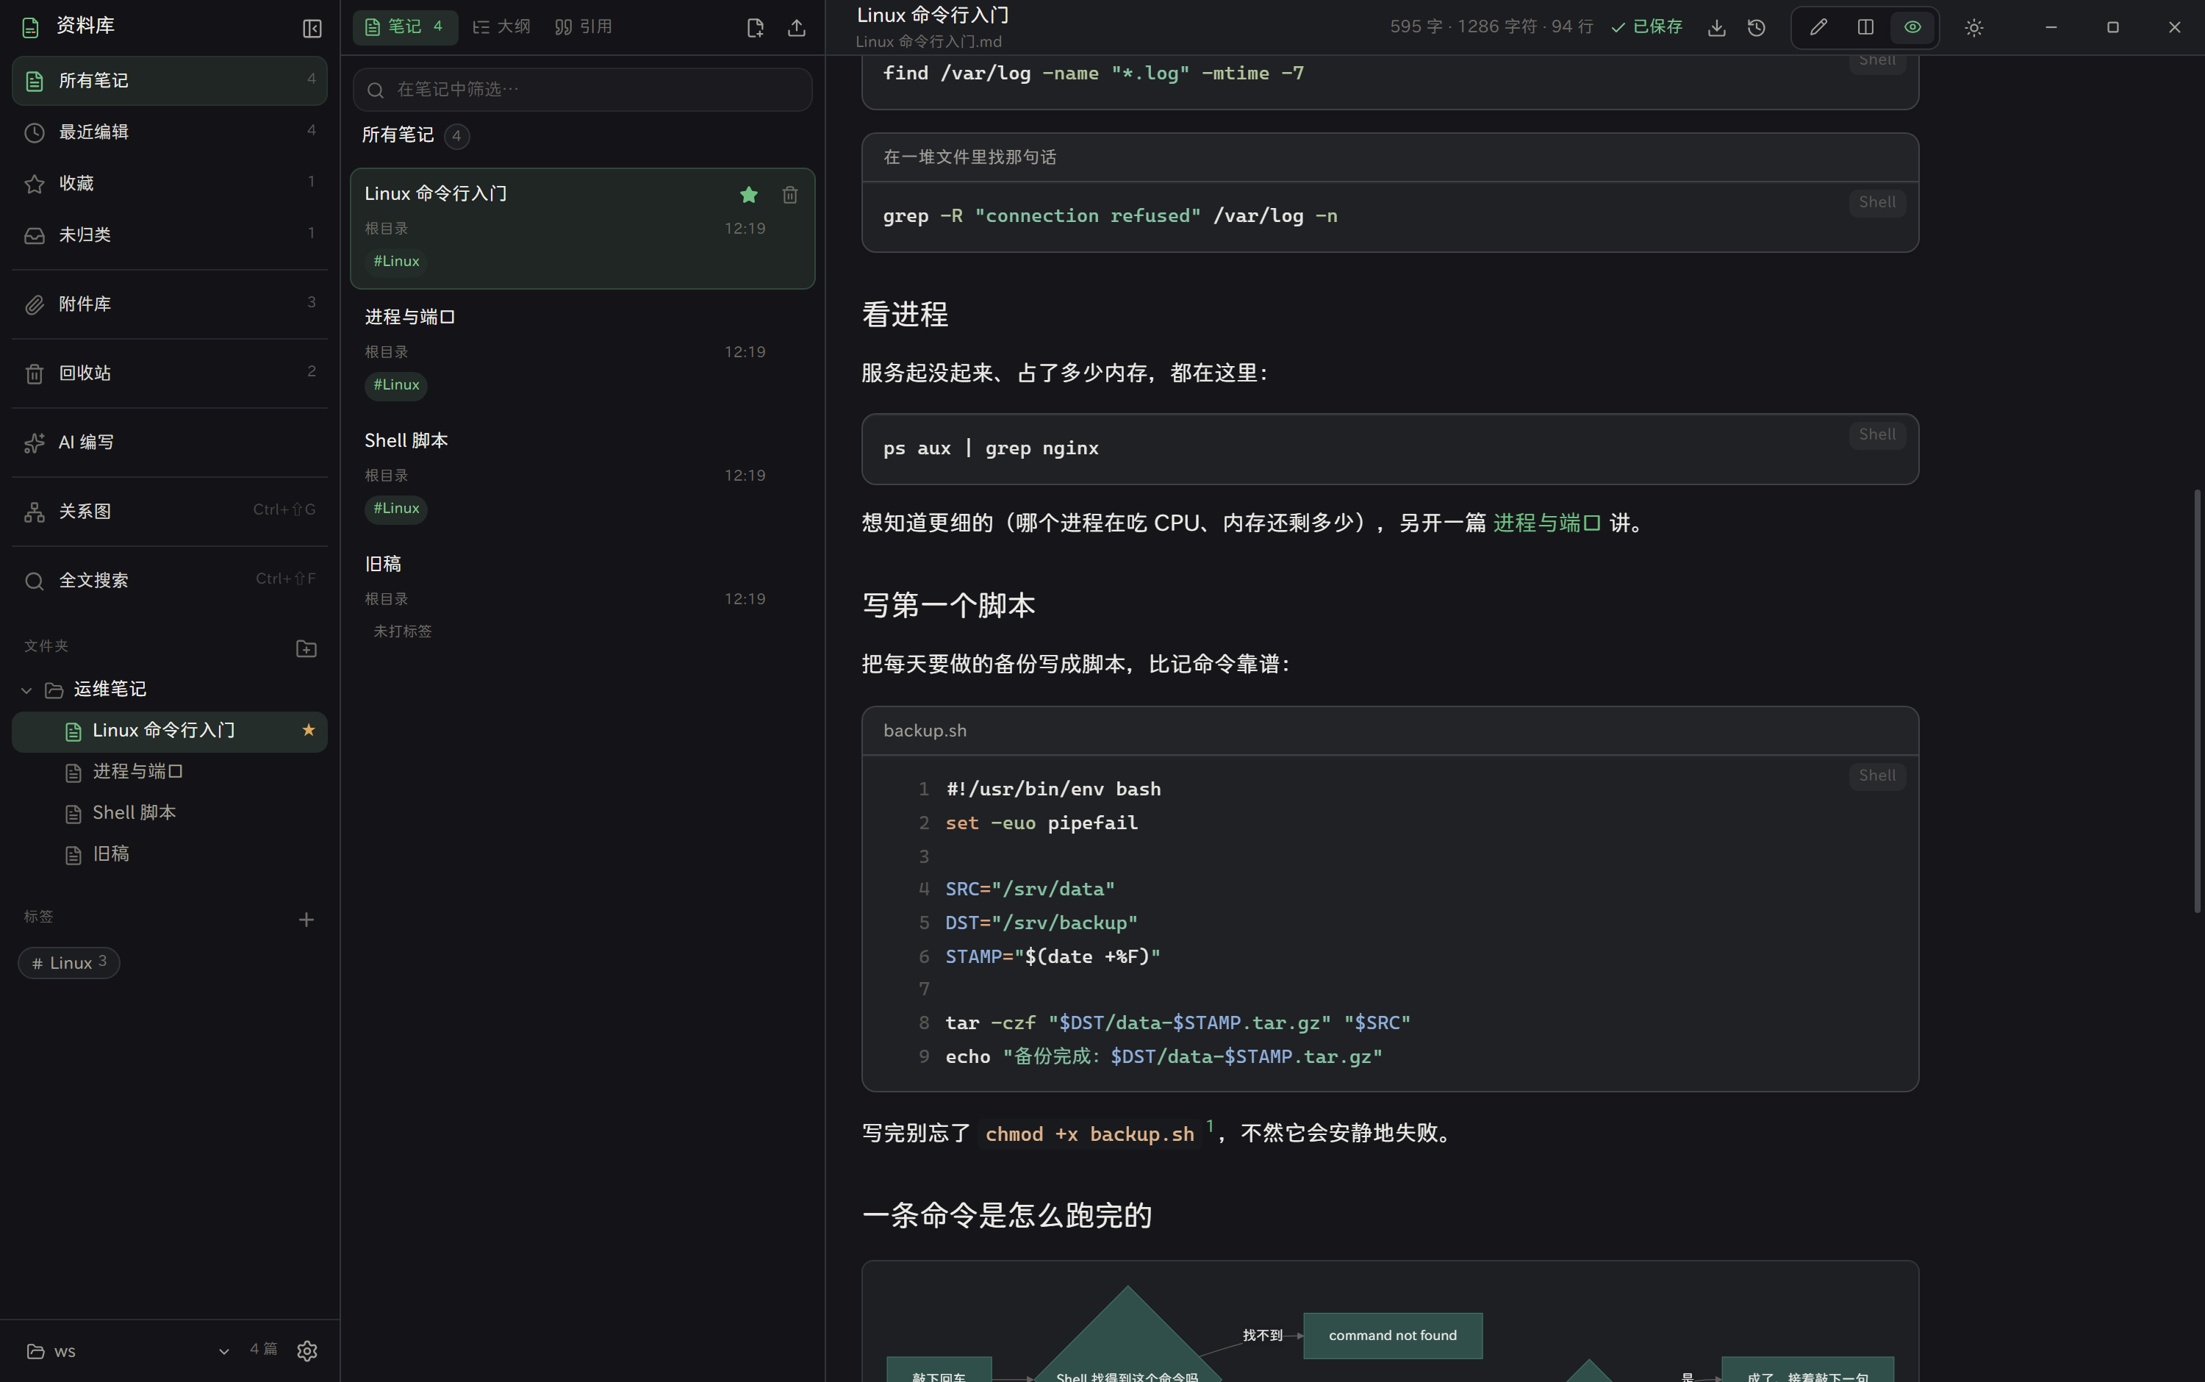Switch to 笔记 tab
2205x1382 pixels.
pyautogui.click(x=405, y=27)
